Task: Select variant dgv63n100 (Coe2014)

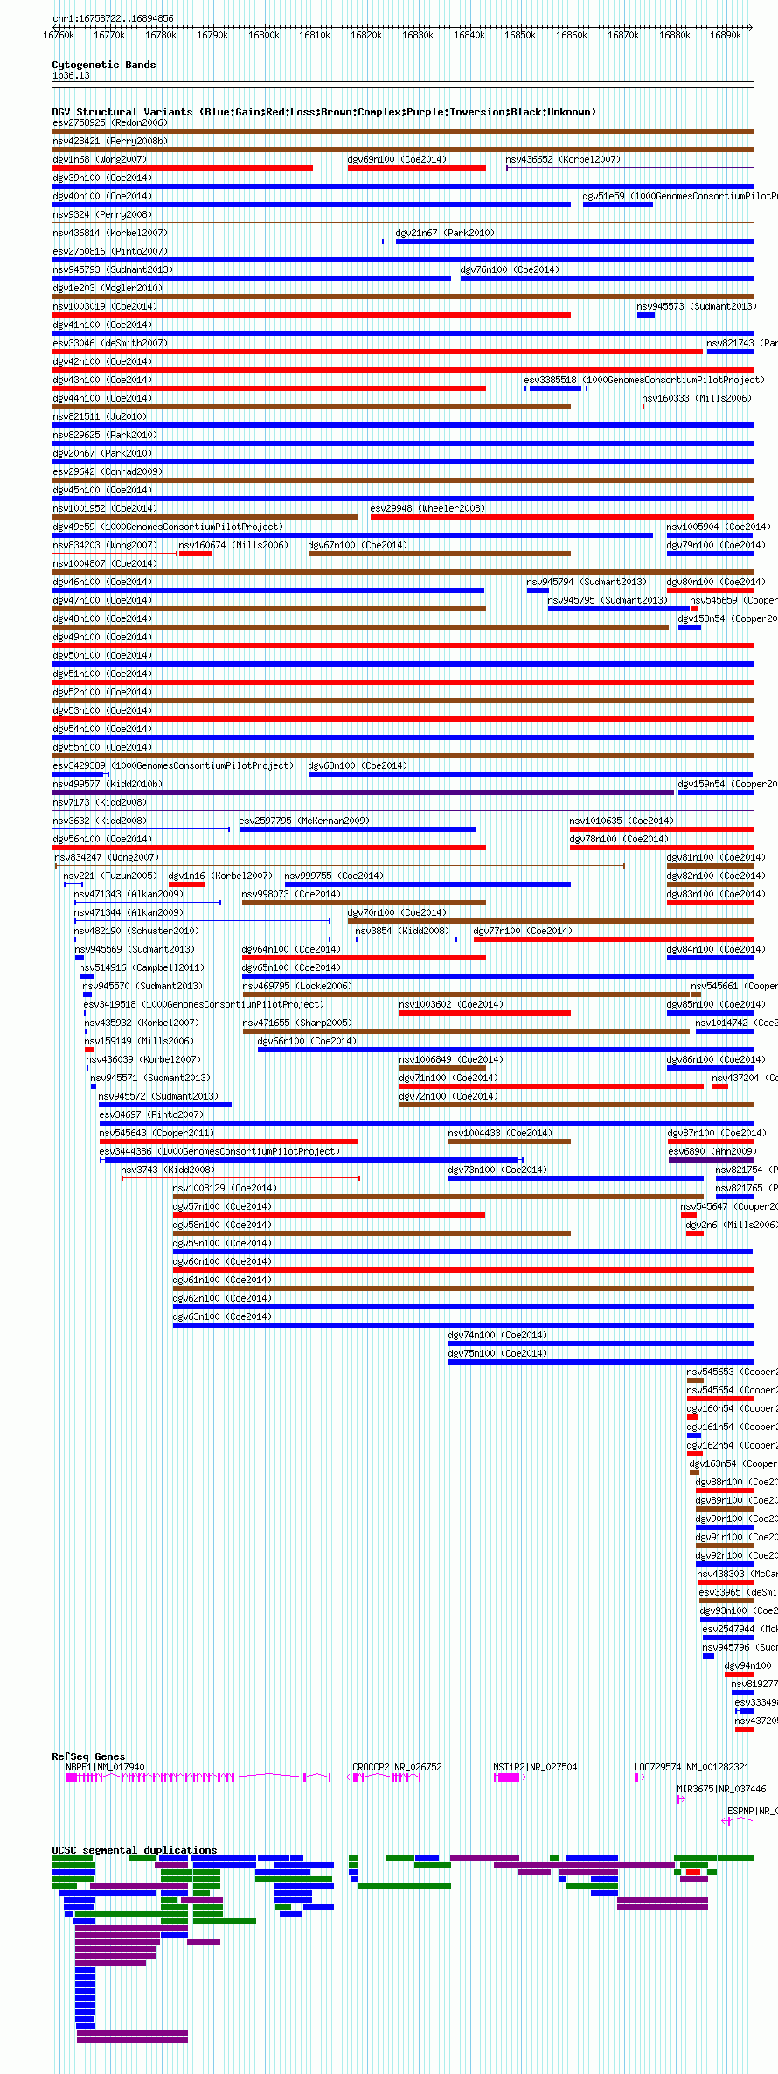Action: pos(222,1316)
